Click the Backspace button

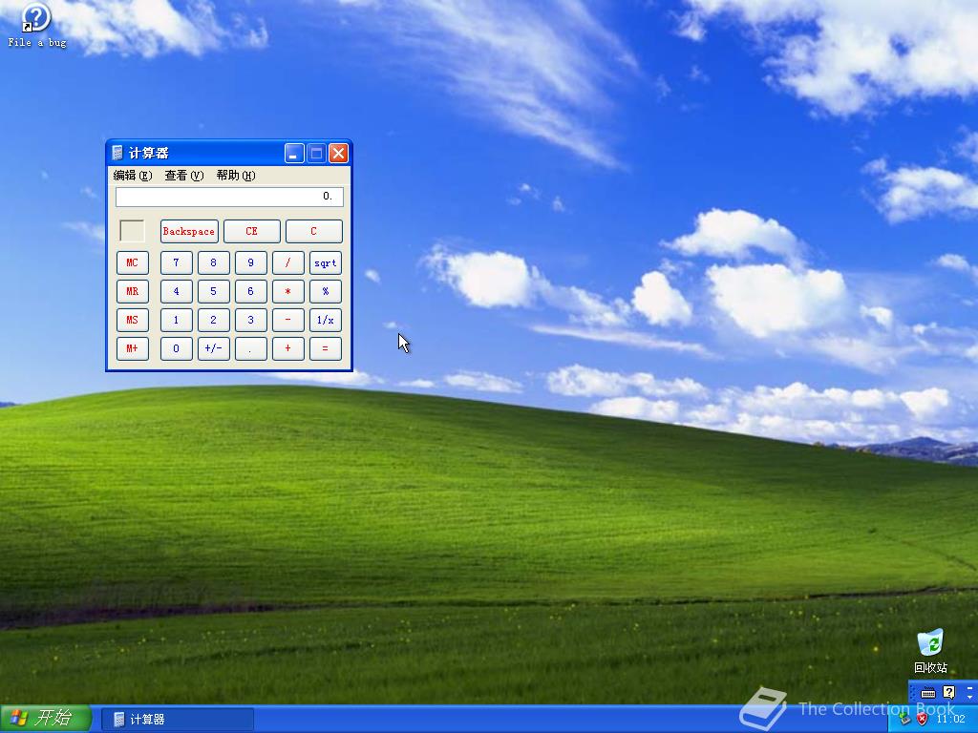pos(189,231)
